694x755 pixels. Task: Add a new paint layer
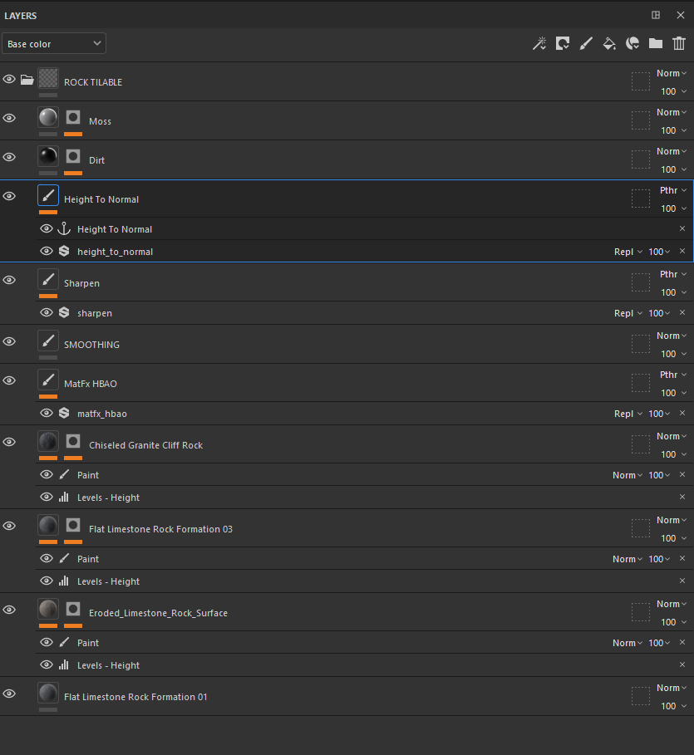[x=586, y=44]
